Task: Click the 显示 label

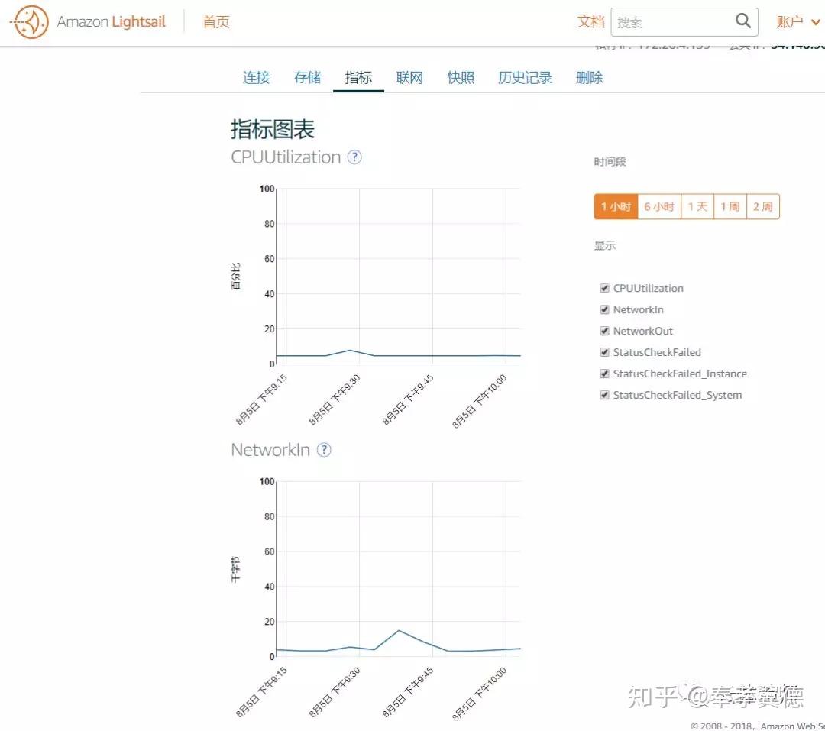Action: [x=604, y=245]
